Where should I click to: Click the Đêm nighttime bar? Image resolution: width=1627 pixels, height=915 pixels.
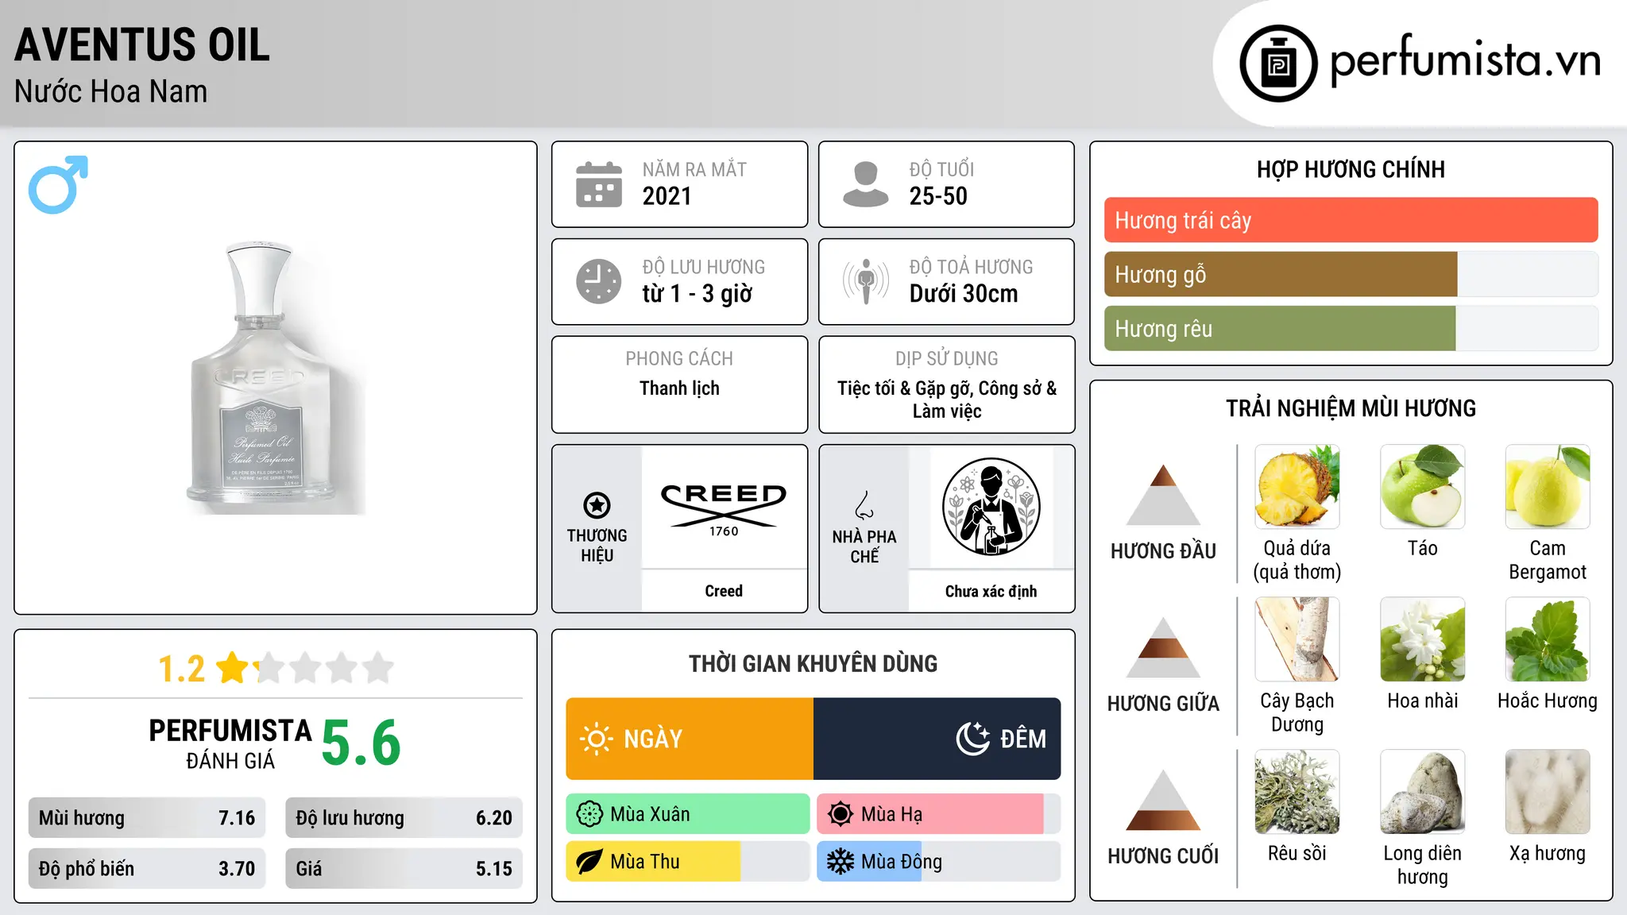[x=937, y=739]
